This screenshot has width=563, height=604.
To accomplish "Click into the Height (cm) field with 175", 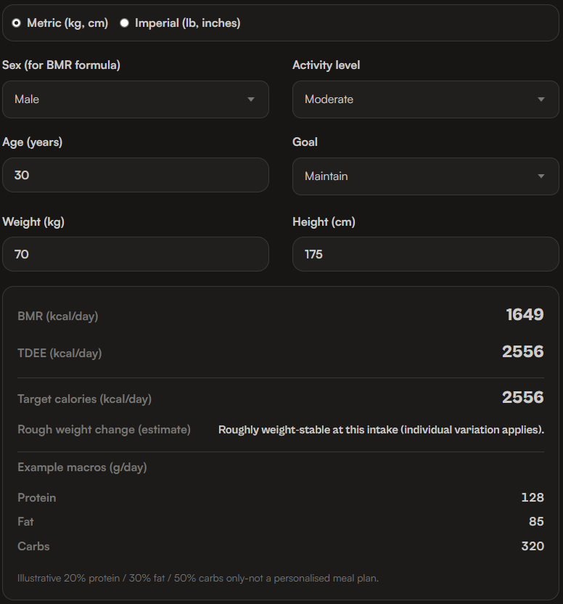I will click(x=425, y=254).
